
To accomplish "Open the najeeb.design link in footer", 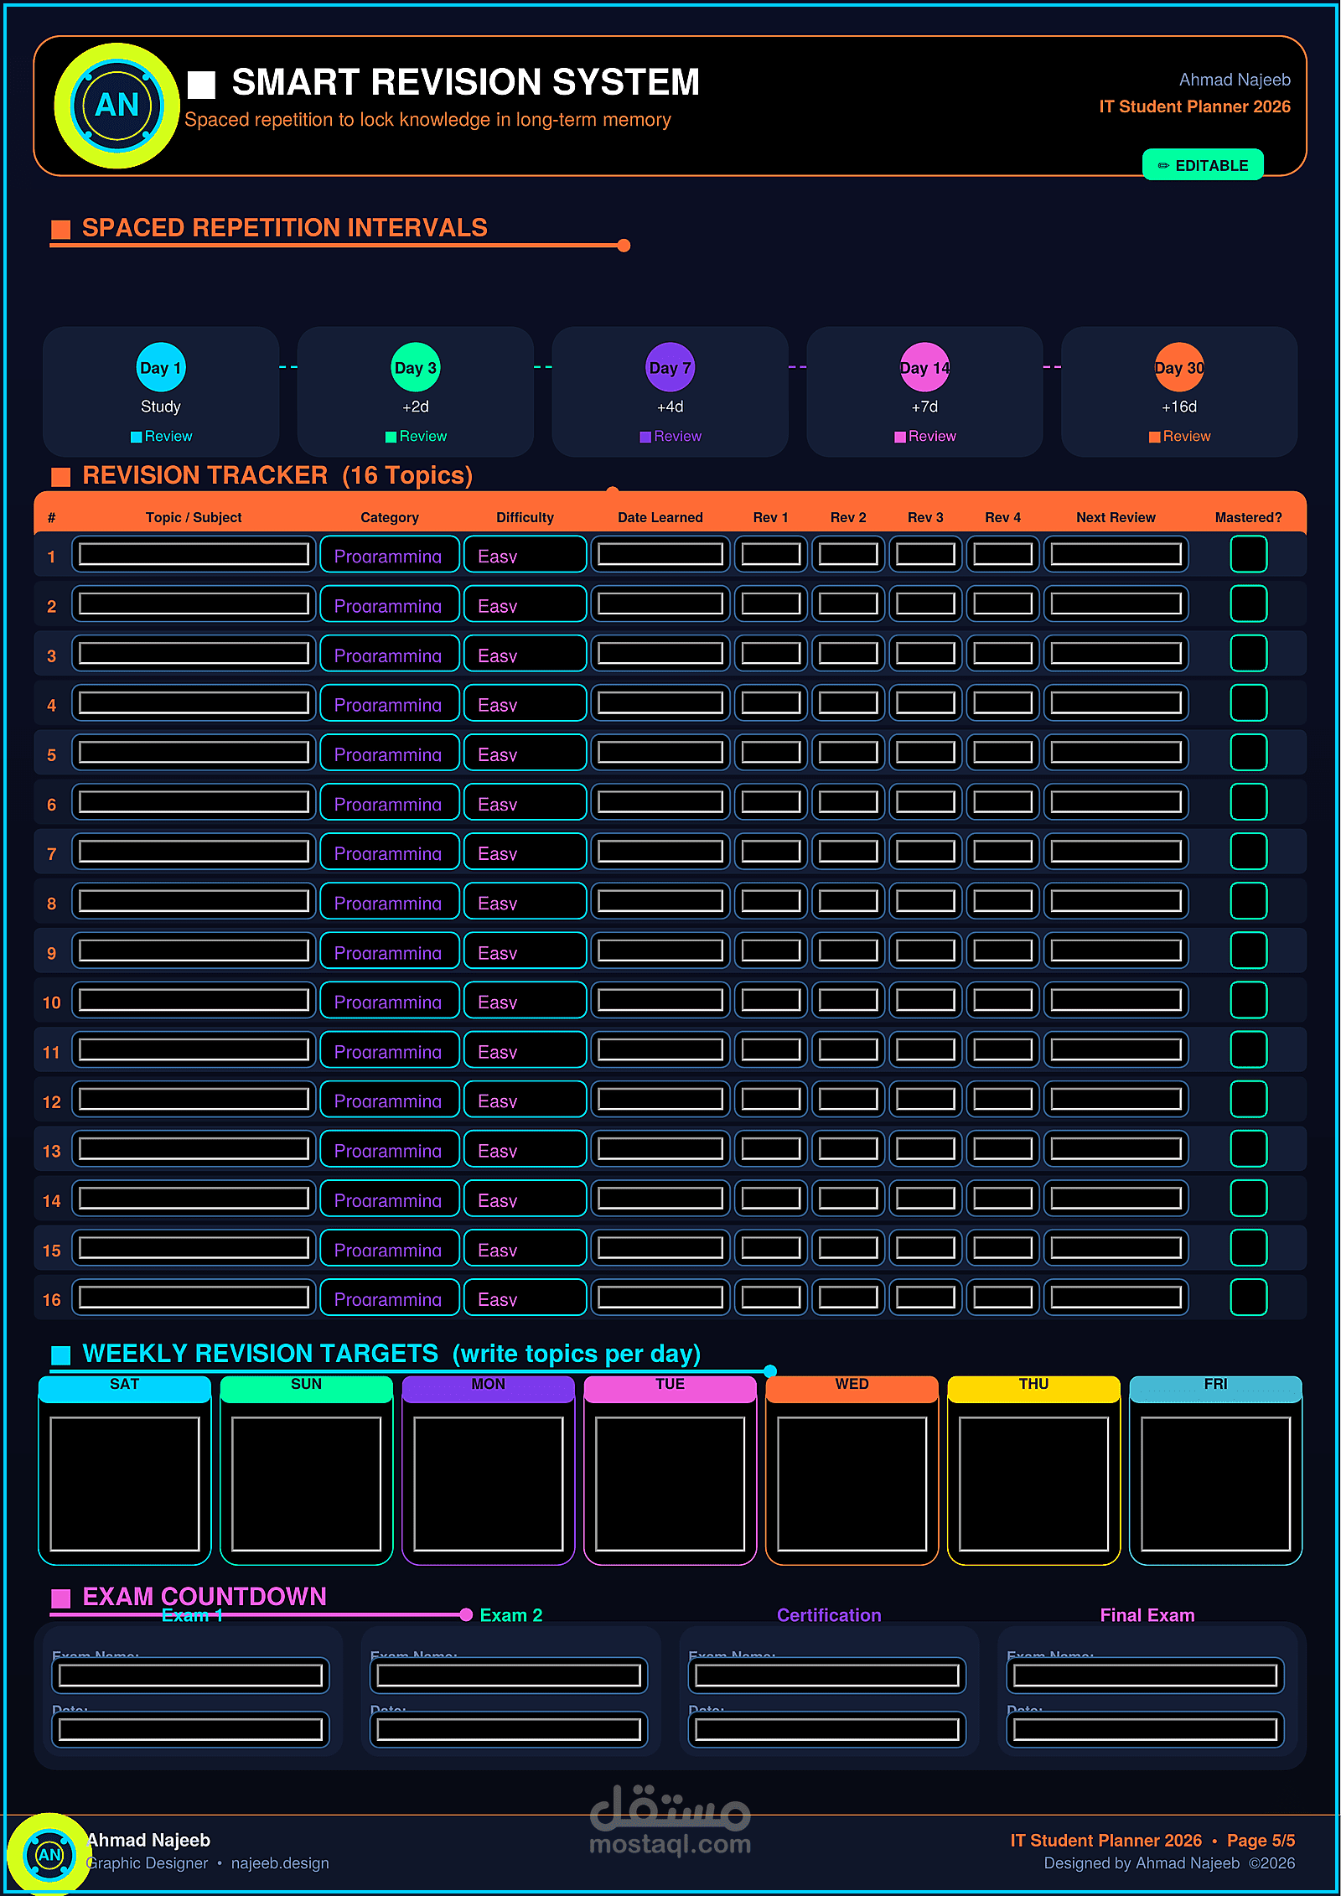I will coord(280,1862).
